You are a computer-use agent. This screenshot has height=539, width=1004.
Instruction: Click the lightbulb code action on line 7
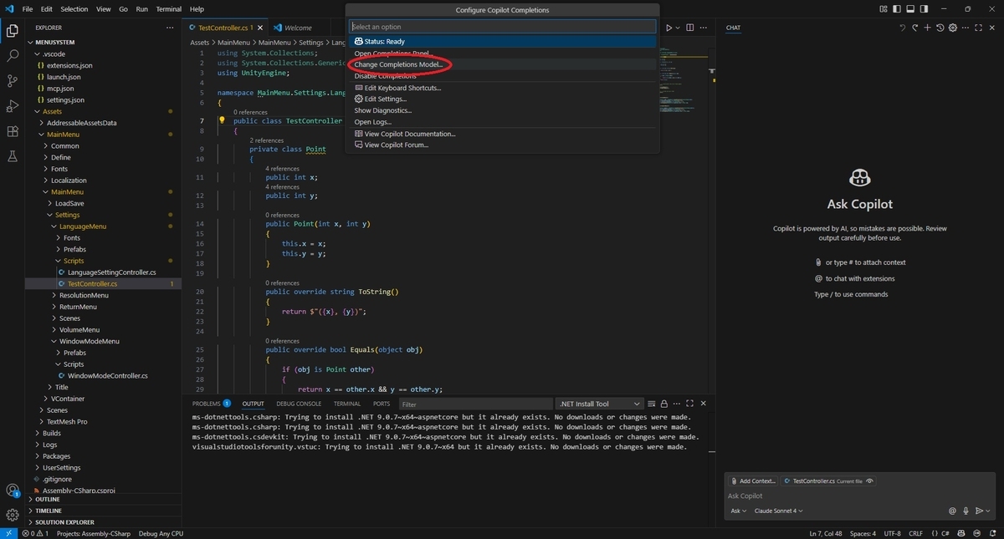(223, 120)
